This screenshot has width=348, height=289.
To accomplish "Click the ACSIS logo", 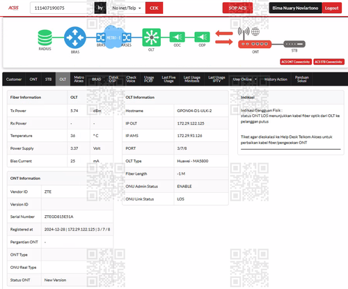I will pyautogui.click(x=13, y=8).
